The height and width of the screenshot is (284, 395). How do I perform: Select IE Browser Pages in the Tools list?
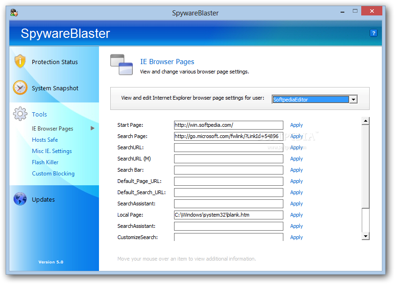53,129
